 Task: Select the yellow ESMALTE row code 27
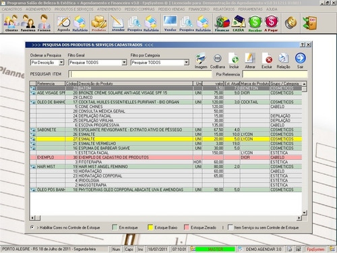[166, 139]
